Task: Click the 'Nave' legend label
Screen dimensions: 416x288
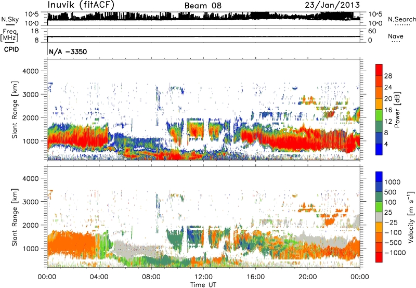Action: (396, 36)
